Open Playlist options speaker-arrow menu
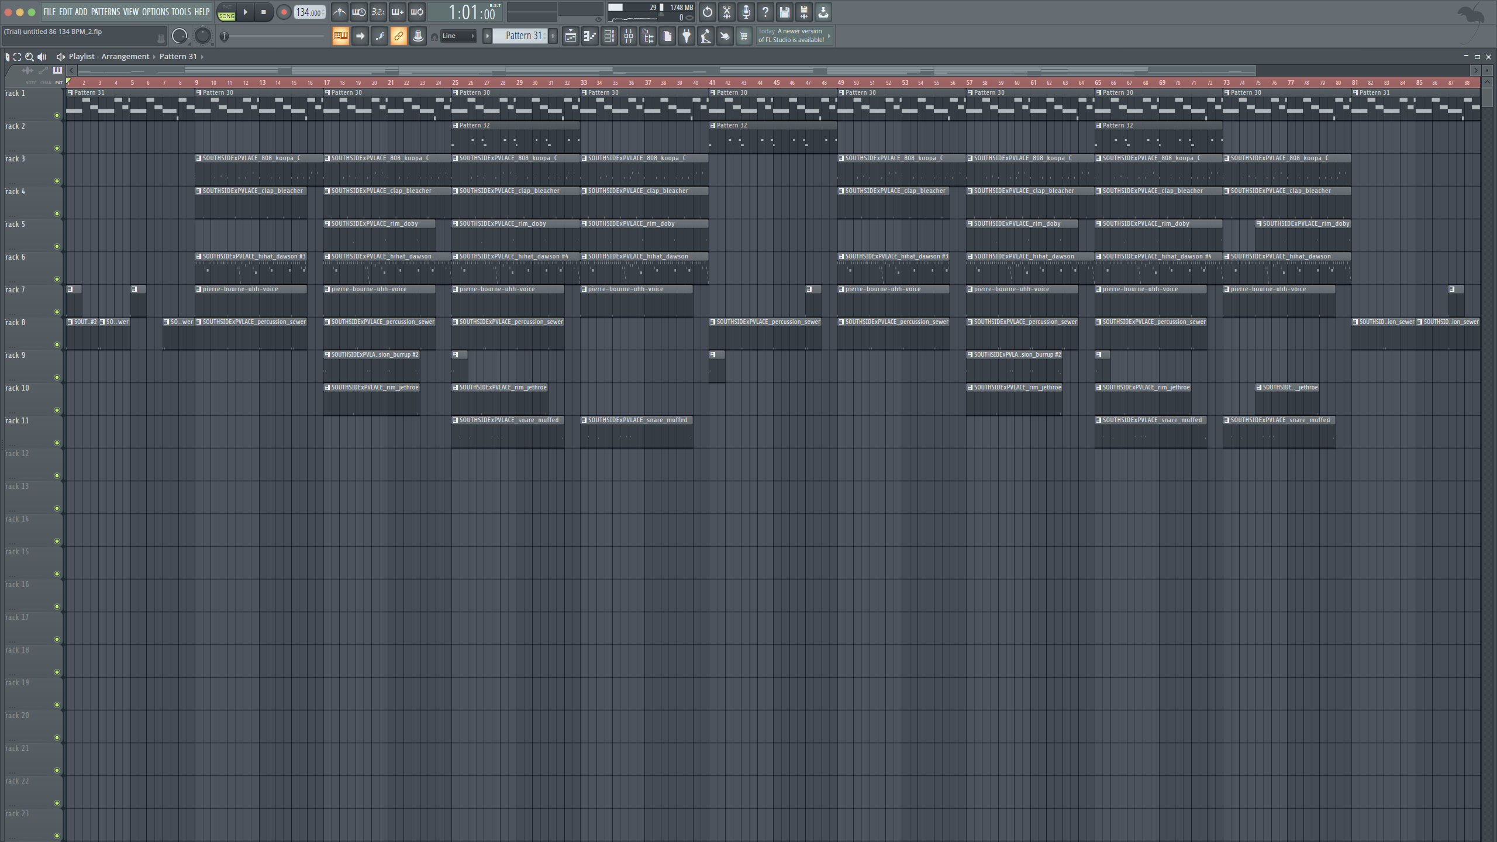Image resolution: width=1497 pixels, height=842 pixels. pyautogui.click(x=60, y=57)
